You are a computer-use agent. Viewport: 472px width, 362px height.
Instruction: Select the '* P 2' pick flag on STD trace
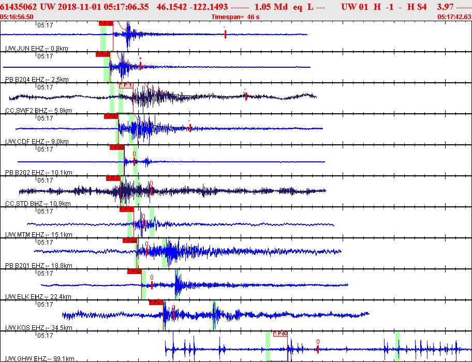click(x=113, y=178)
